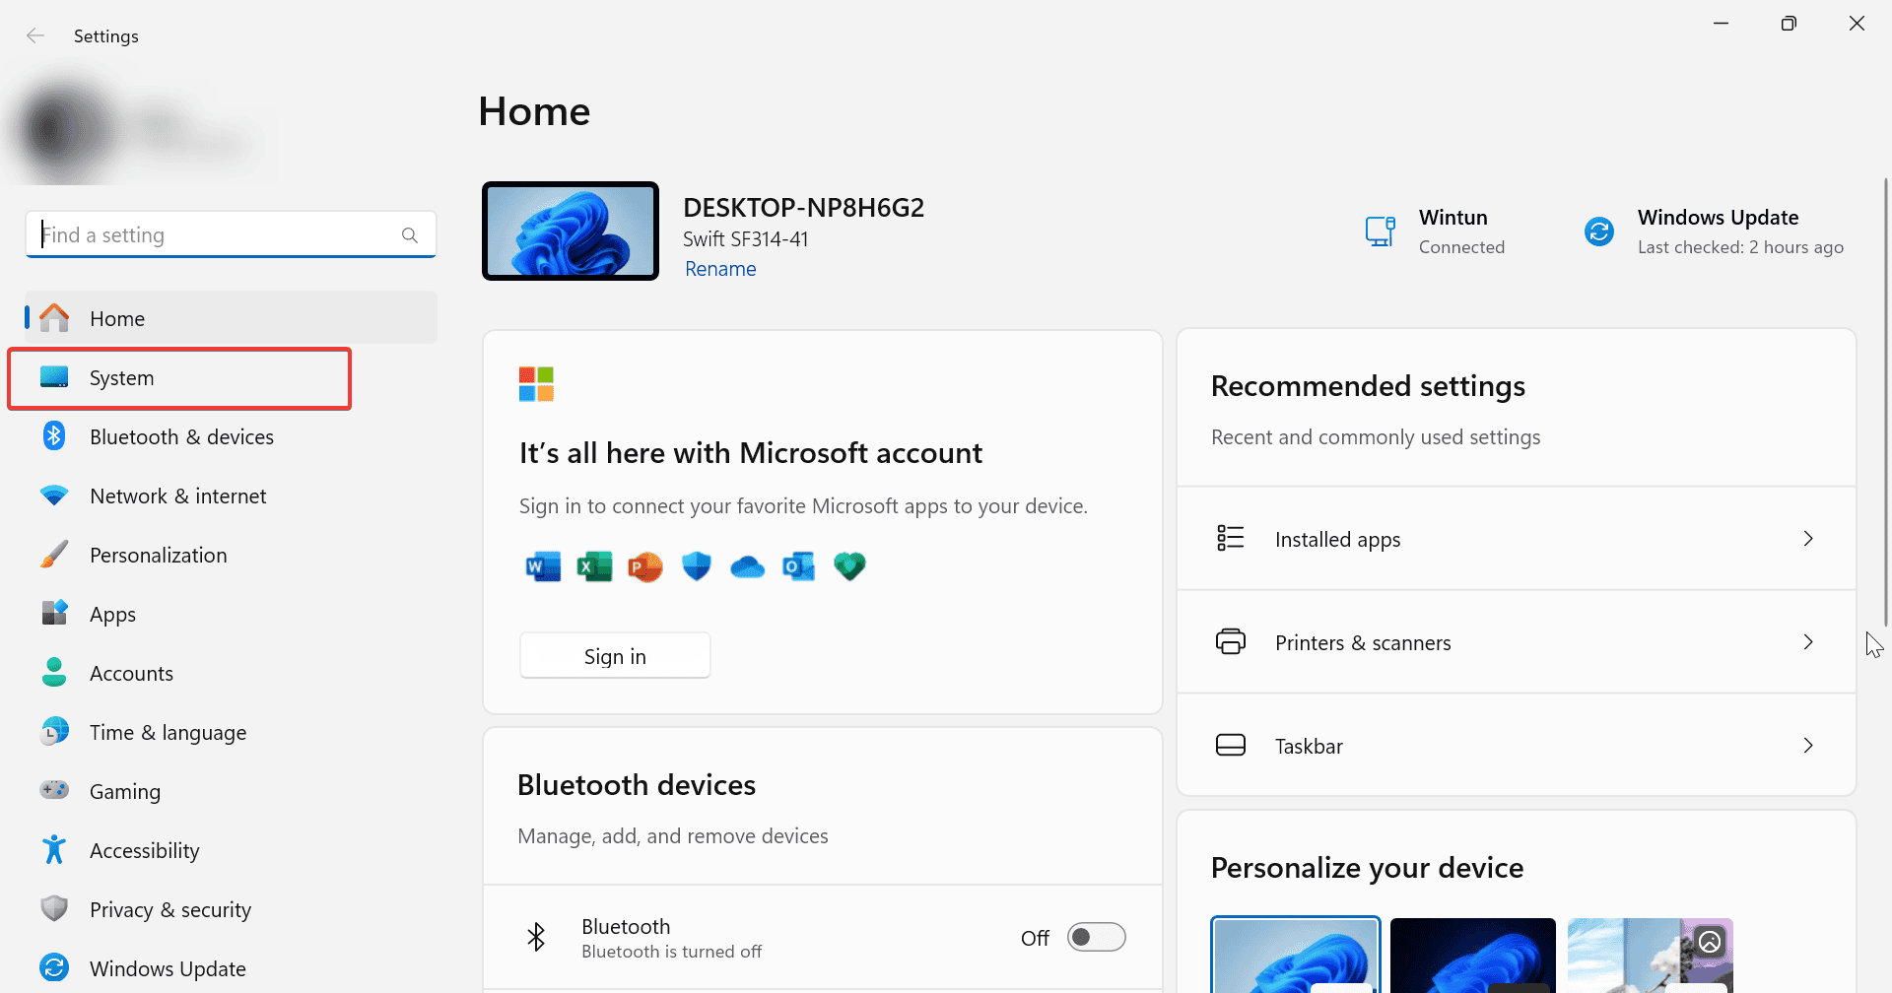Screen dimensions: 1892x993
Task: Open Printers & scanners chevron arrow
Action: coord(1807,642)
